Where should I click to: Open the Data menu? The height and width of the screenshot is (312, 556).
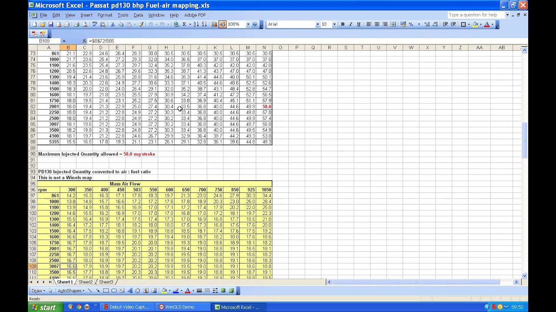[138, 15]
